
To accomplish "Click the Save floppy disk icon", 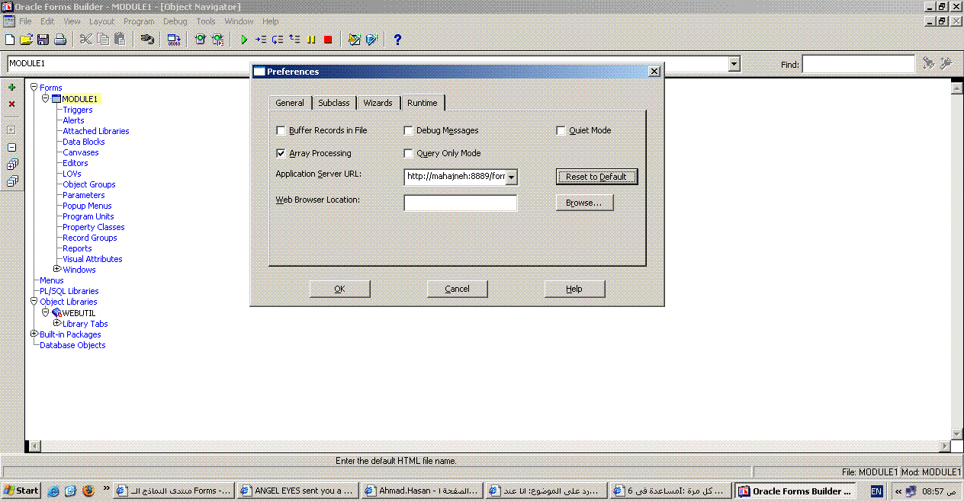I will click(43, 40).
